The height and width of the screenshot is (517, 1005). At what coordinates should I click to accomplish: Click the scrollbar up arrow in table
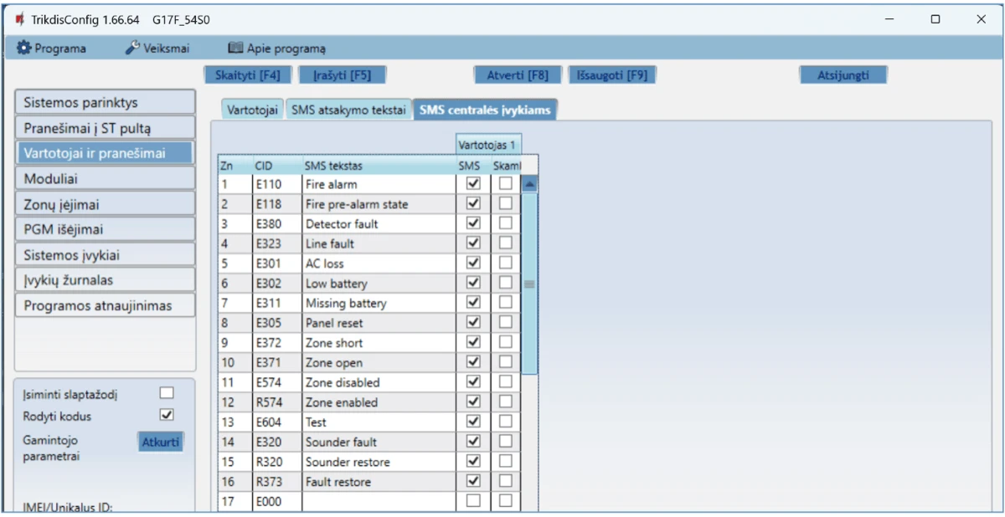[529, 185]
